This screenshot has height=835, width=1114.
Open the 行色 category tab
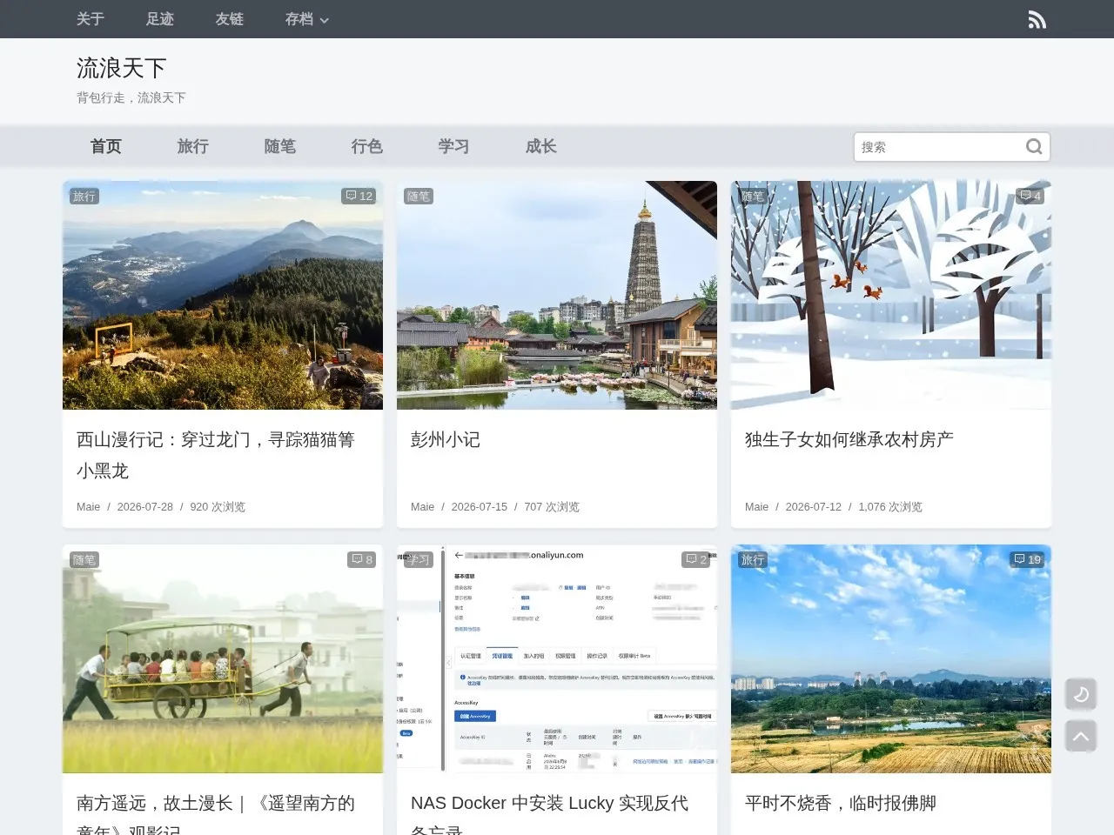pos(367,146)
